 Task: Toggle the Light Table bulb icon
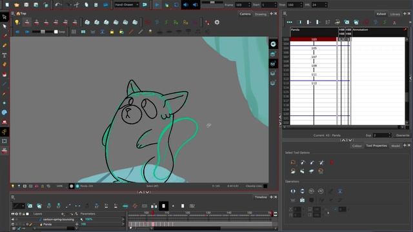[x=17, y=23]
